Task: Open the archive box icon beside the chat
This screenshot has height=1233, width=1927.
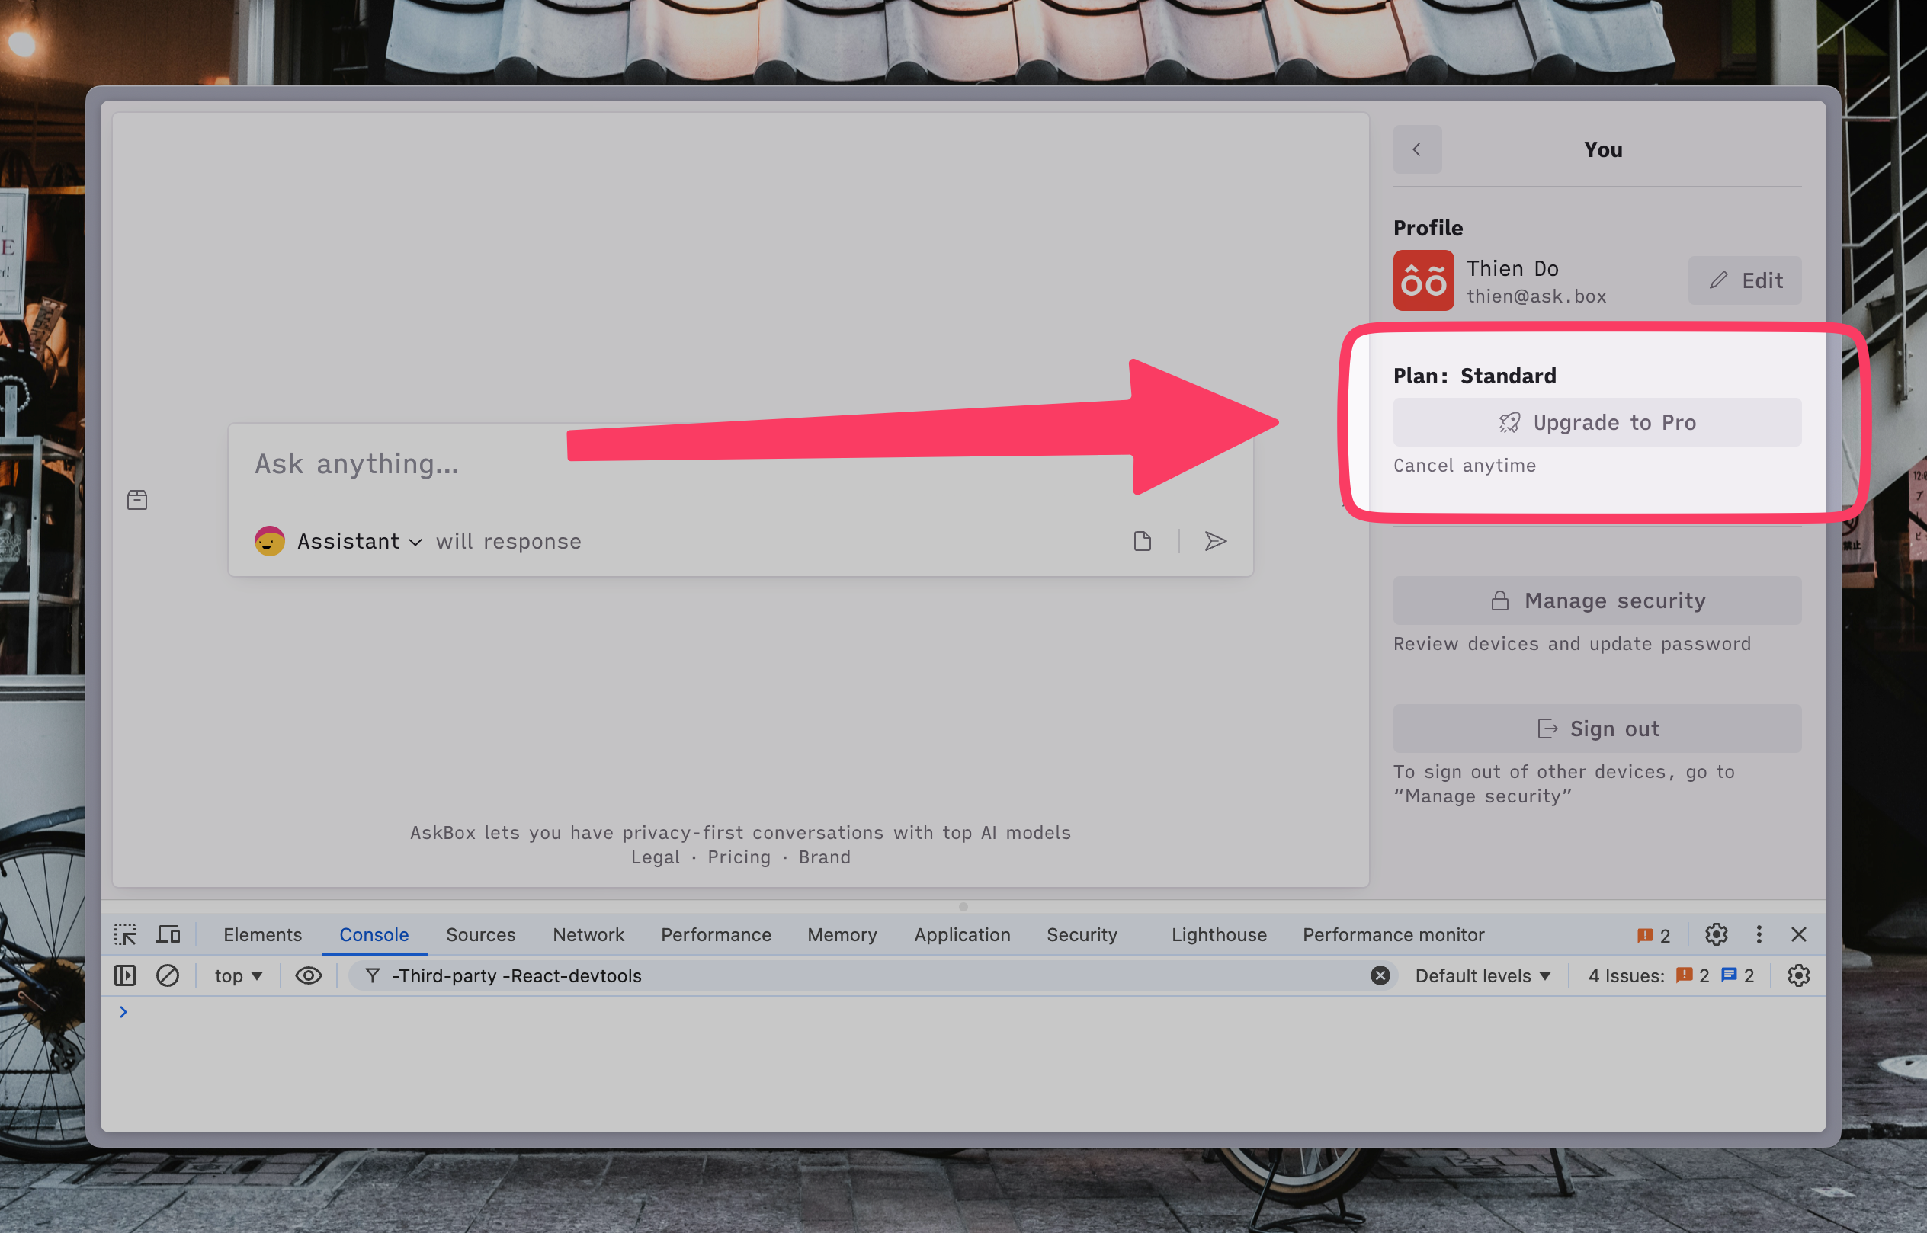Action: [x=137, y=500]
